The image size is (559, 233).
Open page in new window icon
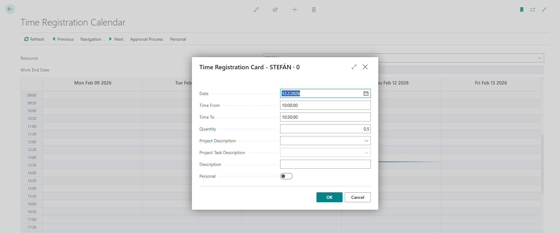coord(533,10)
